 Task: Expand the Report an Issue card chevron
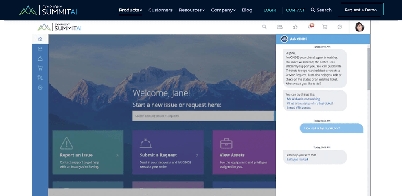[x=117, y=155]
